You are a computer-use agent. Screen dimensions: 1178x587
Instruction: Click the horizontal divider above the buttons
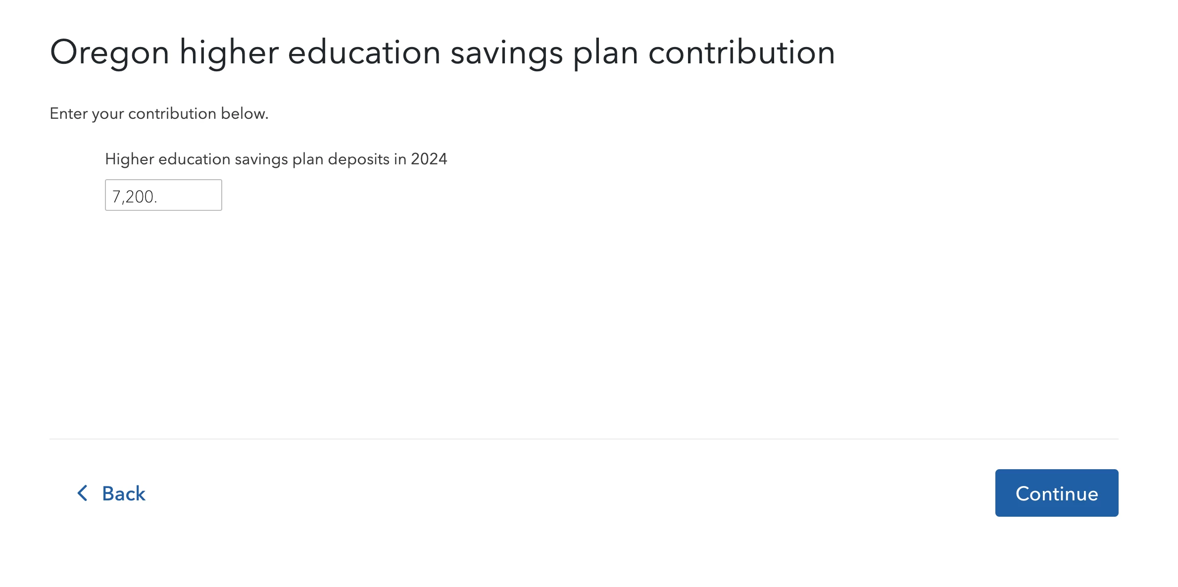[x=584, y=439]
